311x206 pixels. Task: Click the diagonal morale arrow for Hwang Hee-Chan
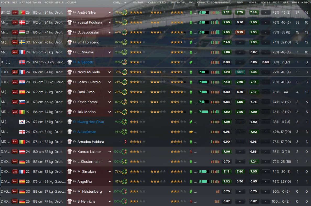coord(191,122)
